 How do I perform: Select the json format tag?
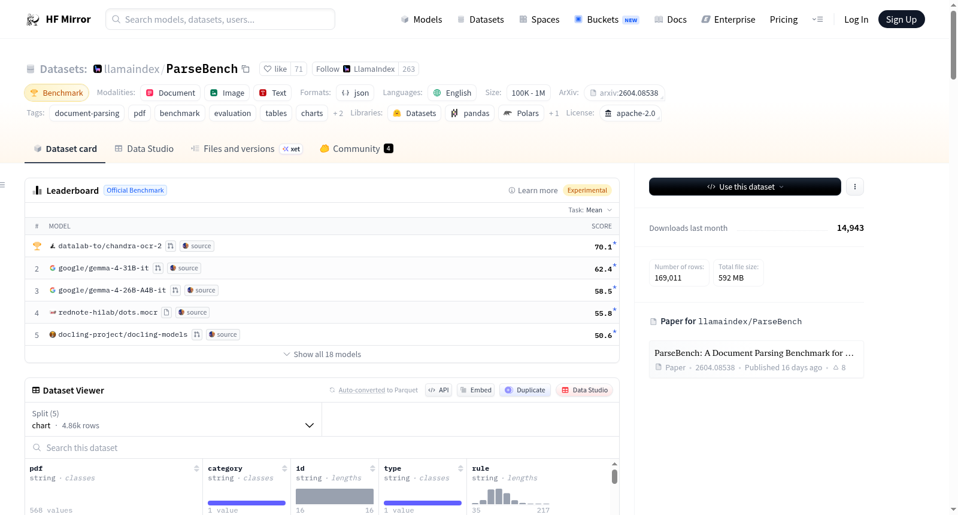click(355, 93)
